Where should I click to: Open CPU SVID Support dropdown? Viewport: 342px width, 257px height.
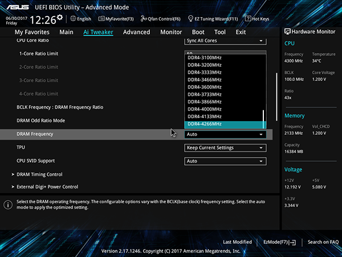pyautogui.click(x=225, y=161)
